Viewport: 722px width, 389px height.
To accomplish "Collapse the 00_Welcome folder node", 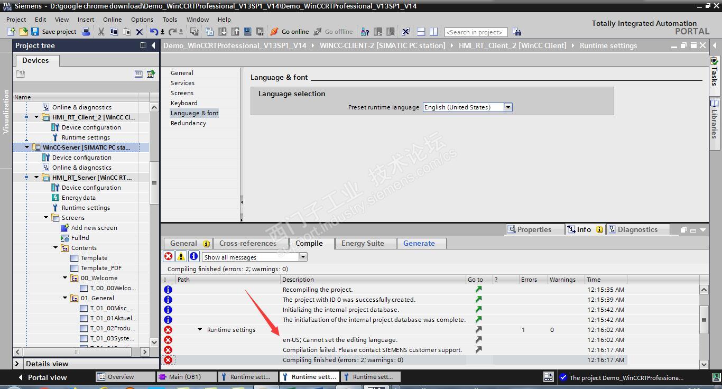I will [x=65, y=278].
